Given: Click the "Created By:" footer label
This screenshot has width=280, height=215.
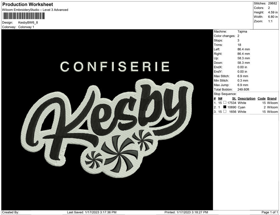Looking at the screenshot, I should pyautogui.click(x=10, y=212).
